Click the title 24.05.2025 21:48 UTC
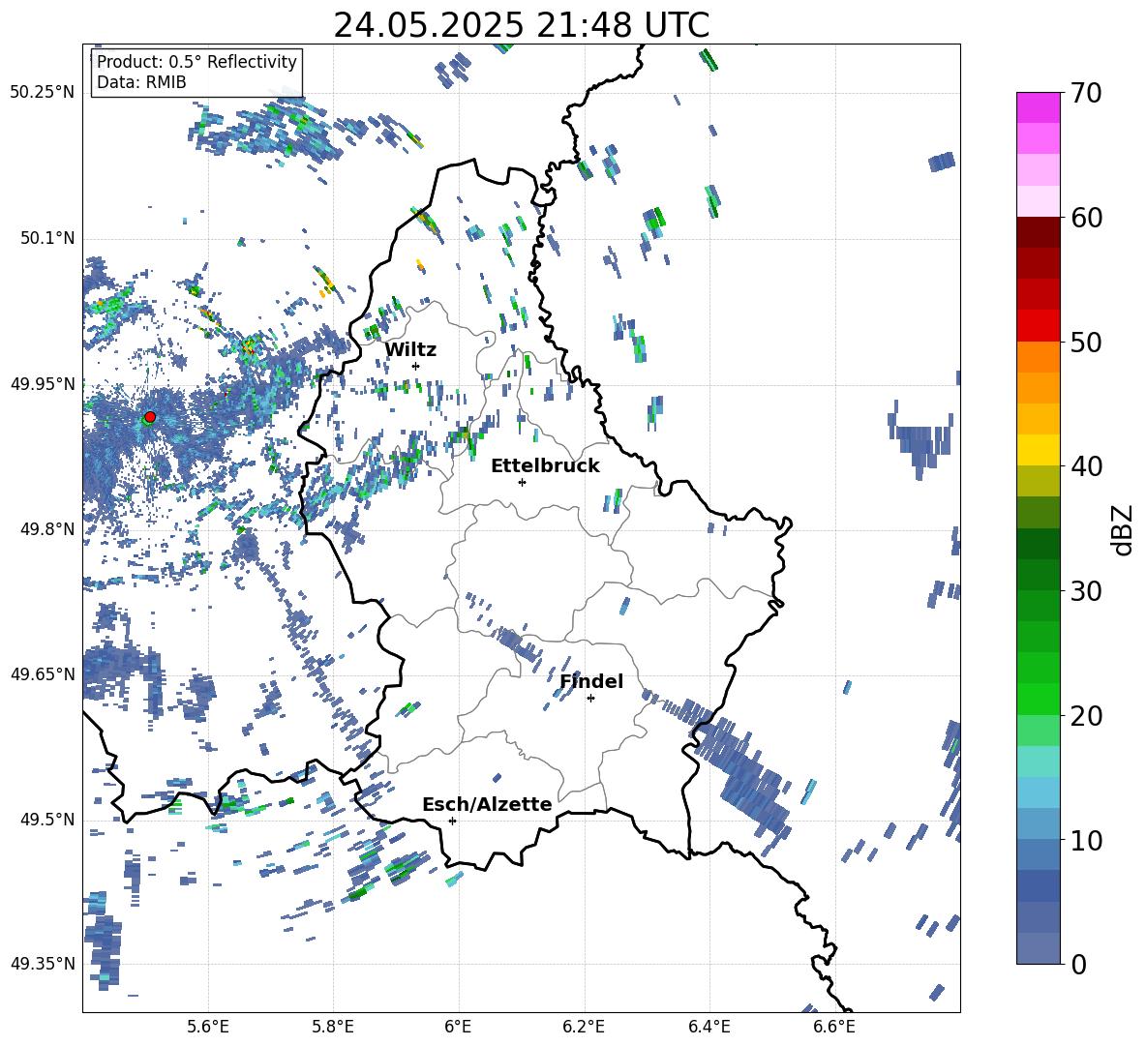 pos(521,25)
